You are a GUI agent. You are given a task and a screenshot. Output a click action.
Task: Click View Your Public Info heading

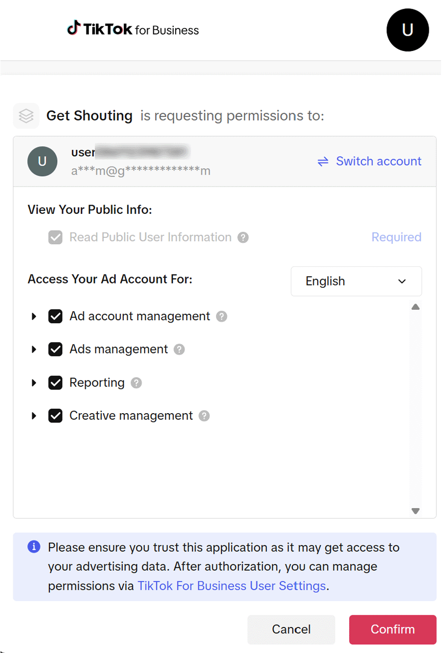pos(90,210)
